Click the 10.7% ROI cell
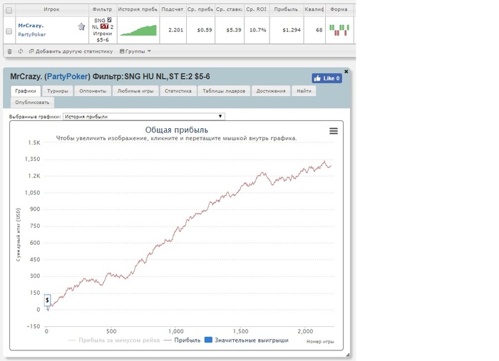Viewport: 499px width, 361px height. [x=258, y=30]
